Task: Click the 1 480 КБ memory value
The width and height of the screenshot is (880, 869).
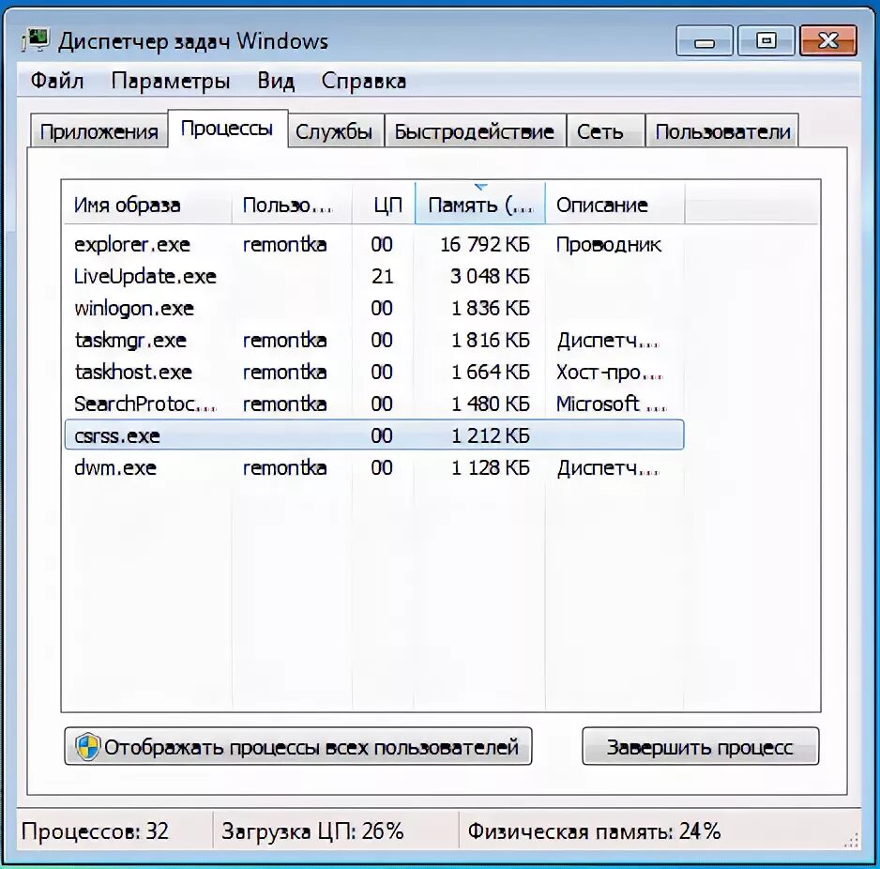Action: [491, 404]
